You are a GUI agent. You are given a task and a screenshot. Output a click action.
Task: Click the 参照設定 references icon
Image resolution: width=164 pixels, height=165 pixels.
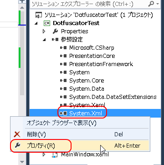[55, 40]
